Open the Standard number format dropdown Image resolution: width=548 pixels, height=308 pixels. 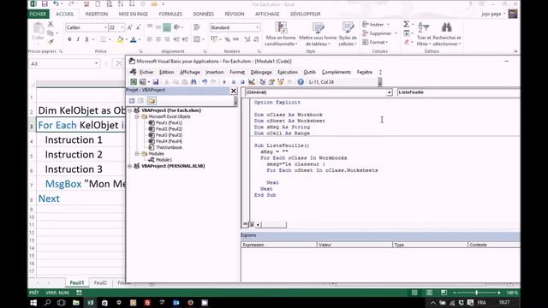click(x=258, y=27)
